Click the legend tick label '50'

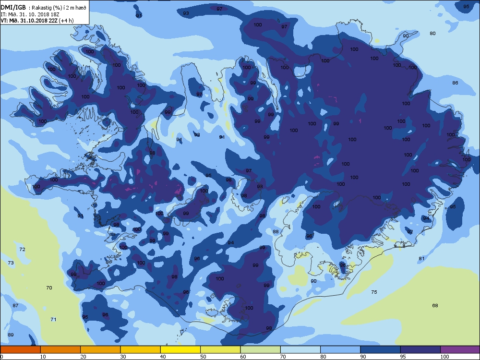(203, 357)
